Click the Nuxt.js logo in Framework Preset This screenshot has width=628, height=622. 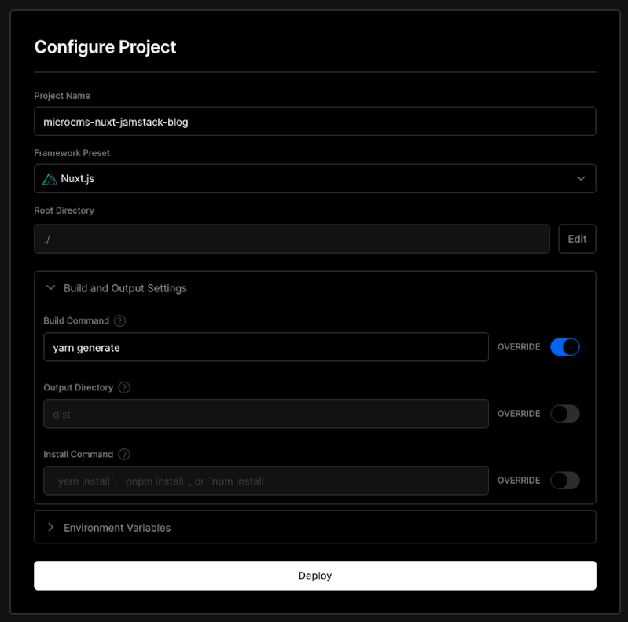point(50,179)
